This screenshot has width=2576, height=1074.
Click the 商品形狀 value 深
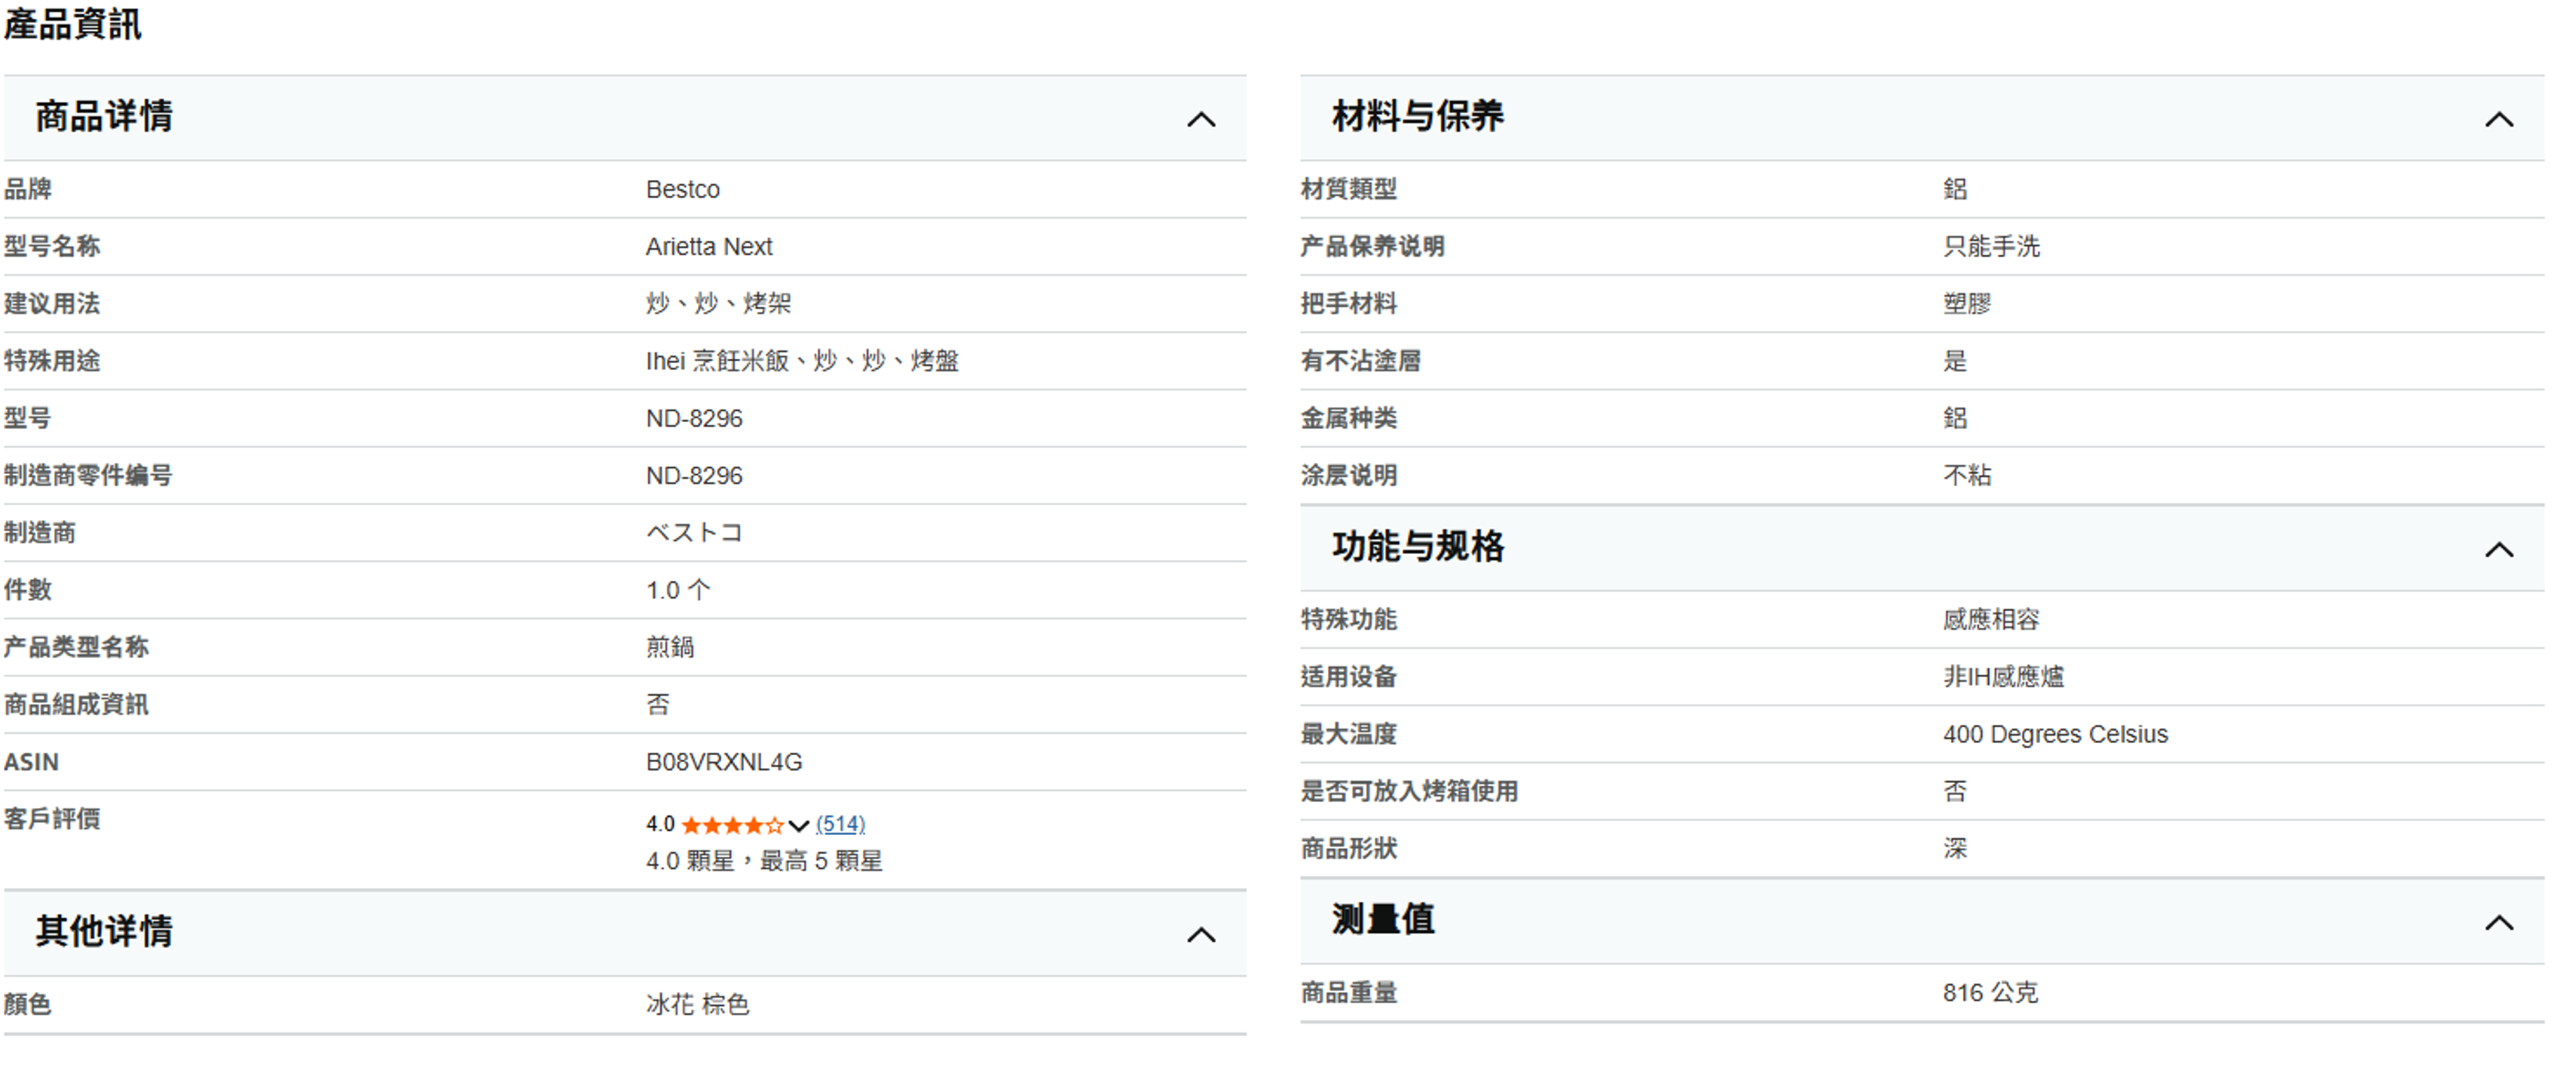[1955, 849]
